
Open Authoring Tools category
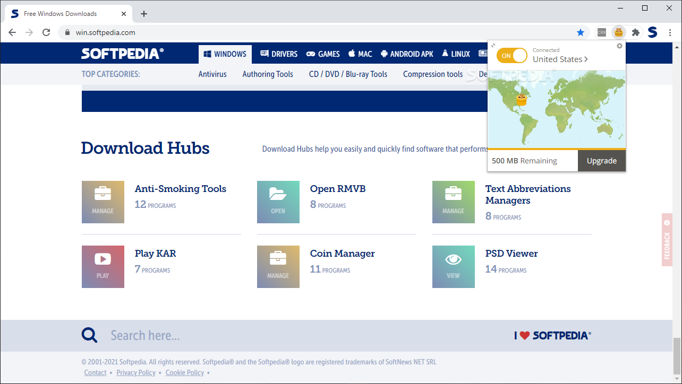pyautogui.click(x=268, y=74)
